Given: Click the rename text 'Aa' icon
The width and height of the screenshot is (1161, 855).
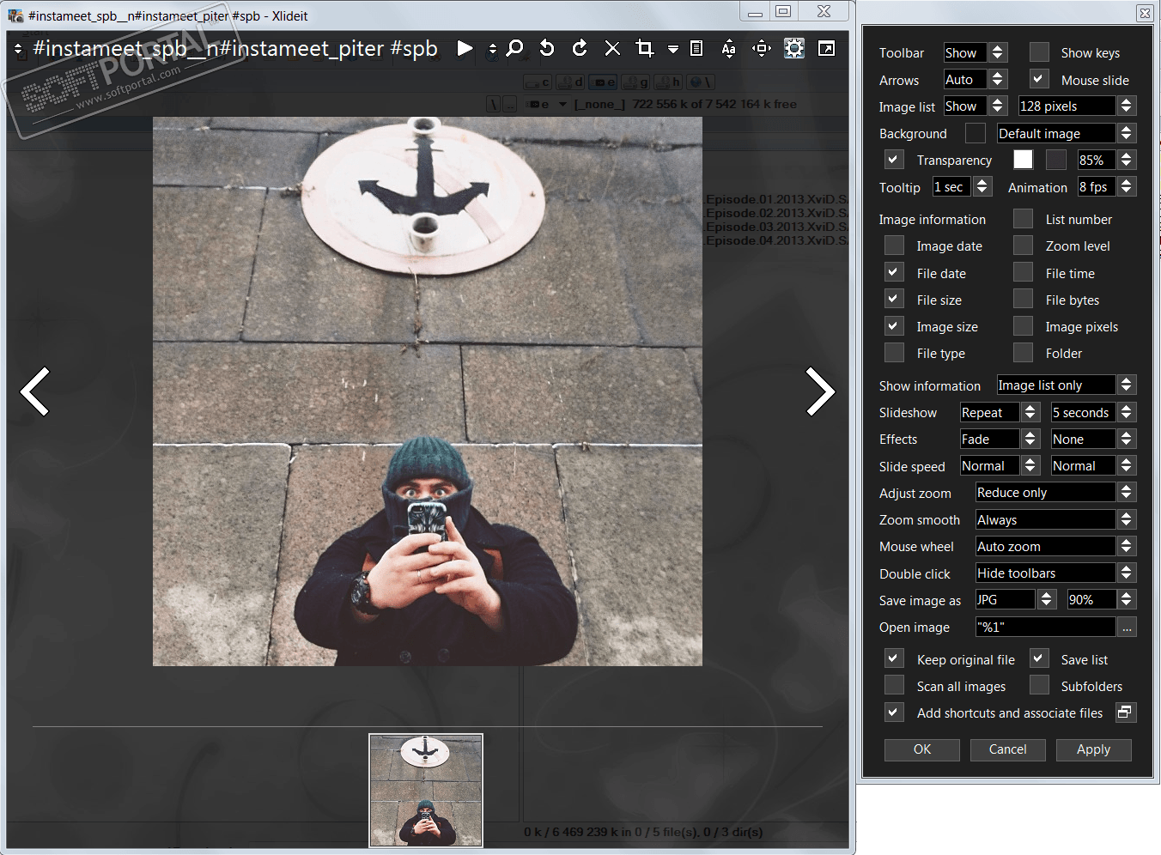Looking at the screenshot, I should tap(728, 48).
